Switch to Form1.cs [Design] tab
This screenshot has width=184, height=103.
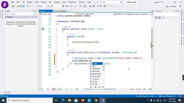[60, 11]
